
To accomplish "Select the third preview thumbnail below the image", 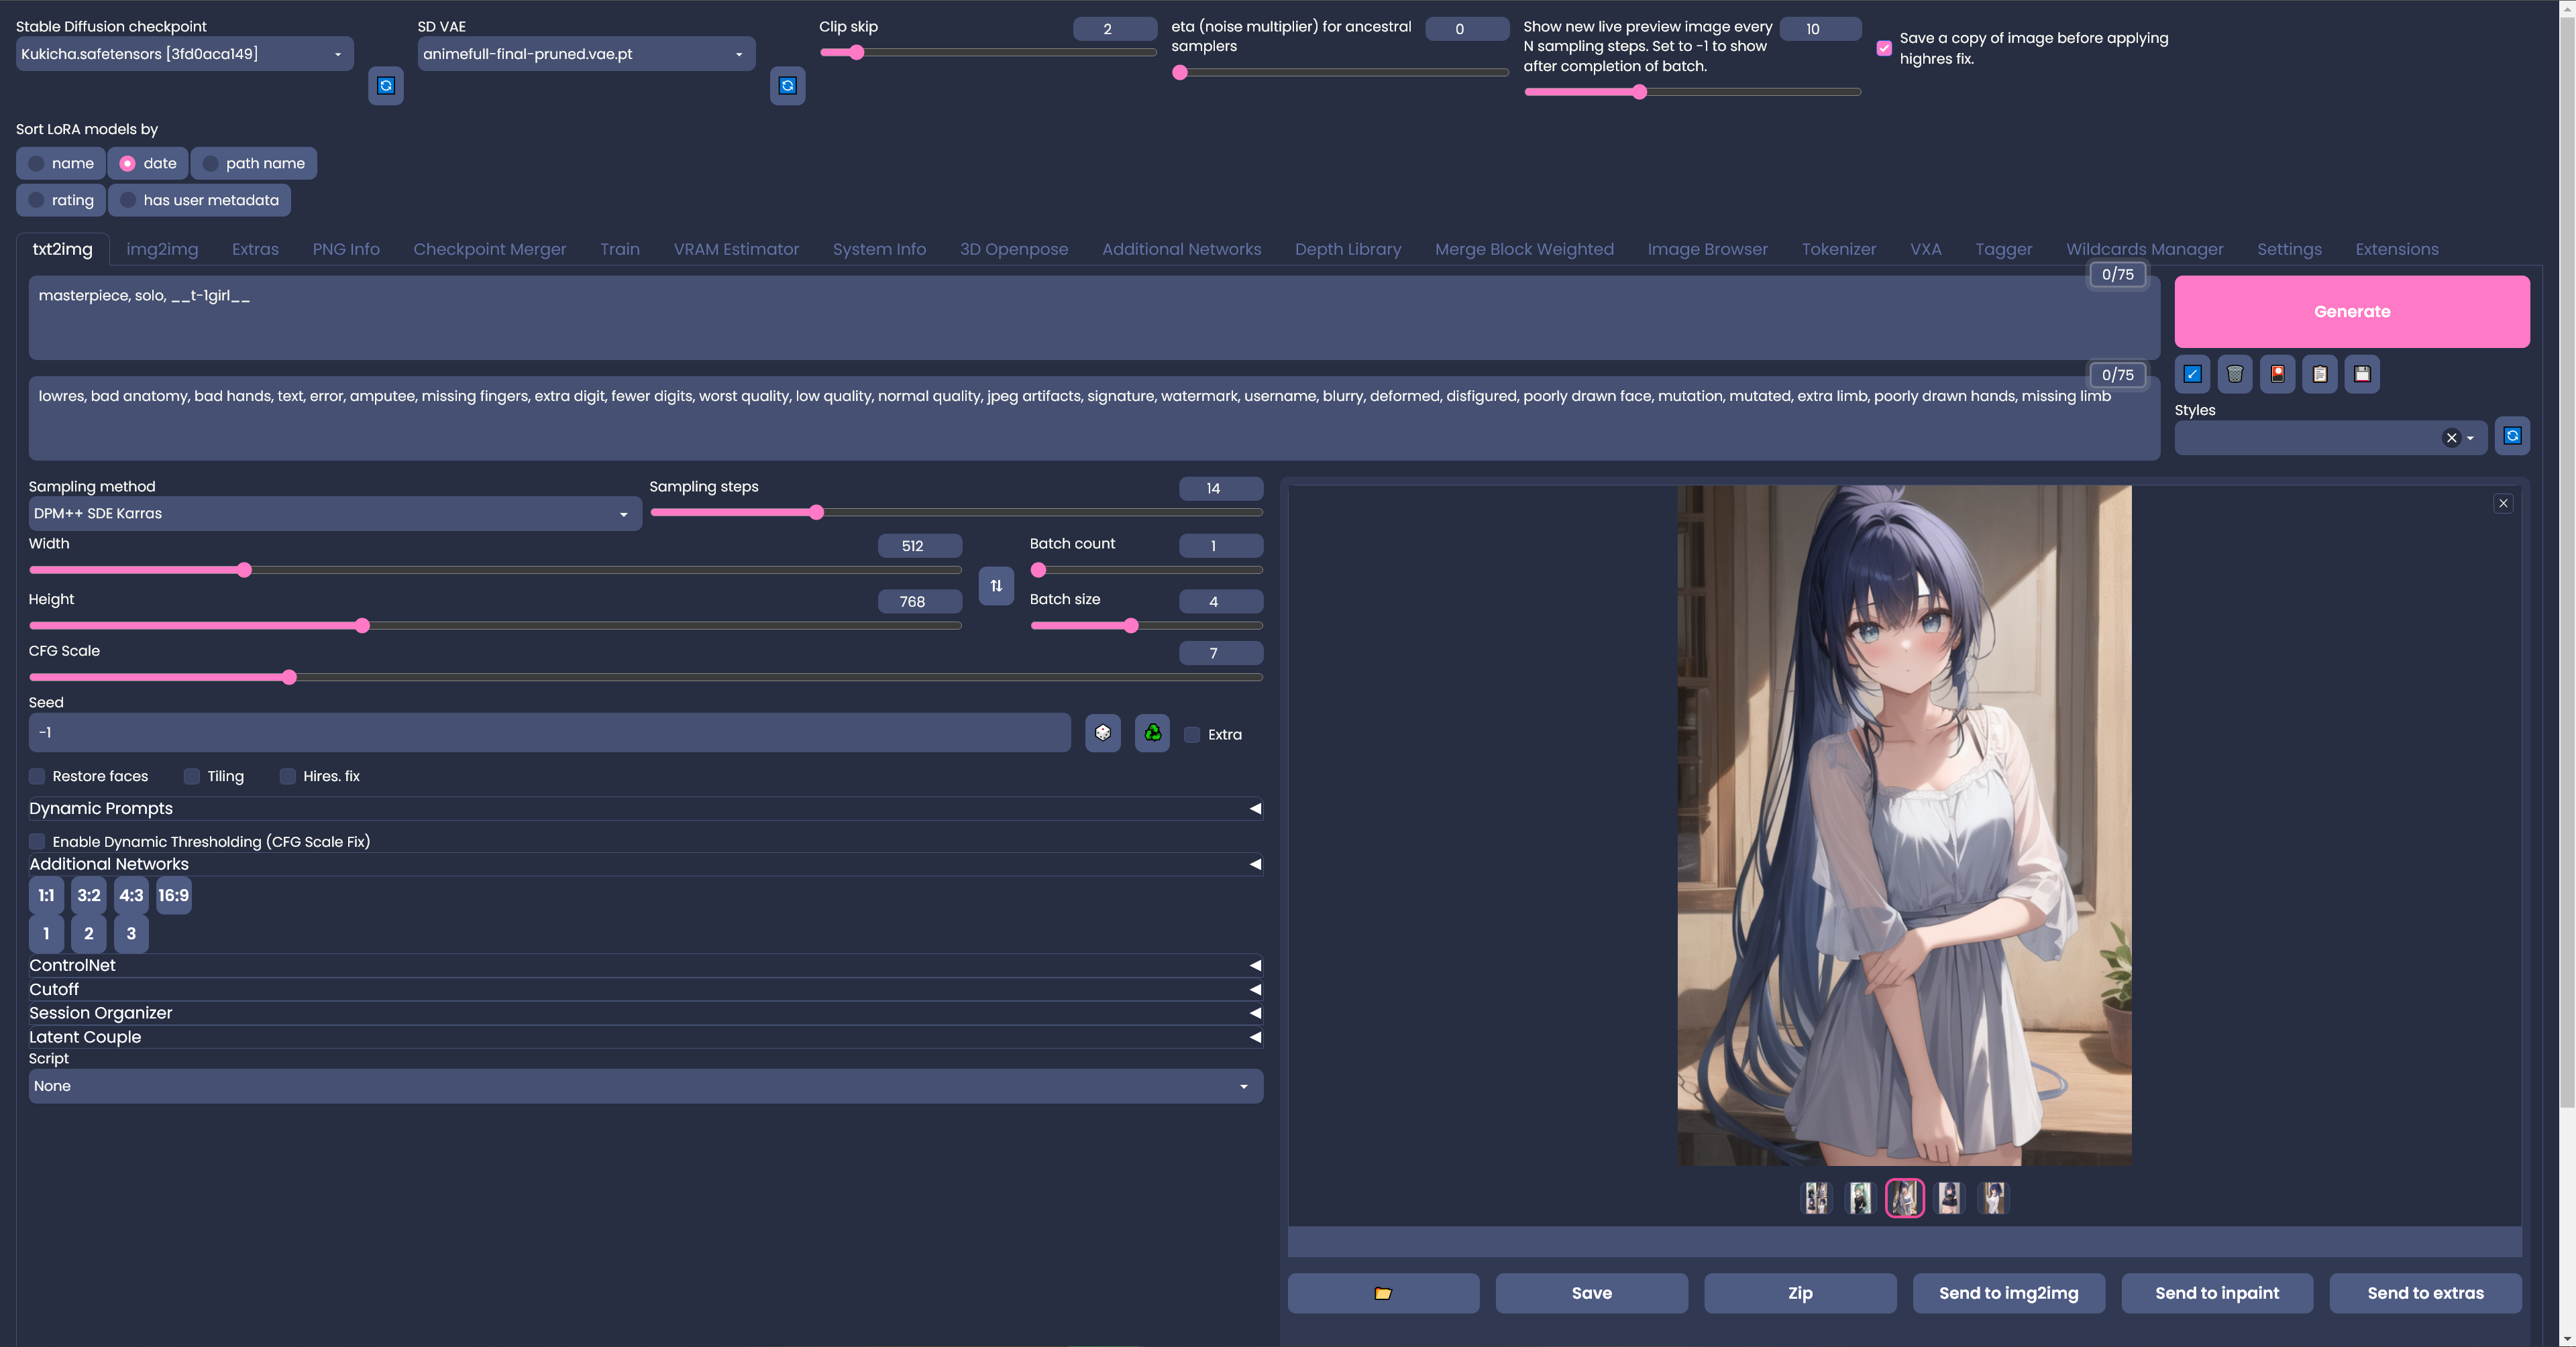I will coord(1905,1198).
